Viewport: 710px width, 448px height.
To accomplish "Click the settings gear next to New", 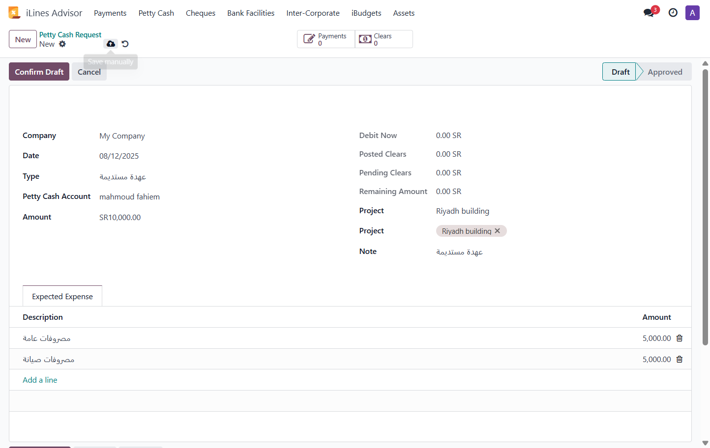I will (x=62, y=44).
